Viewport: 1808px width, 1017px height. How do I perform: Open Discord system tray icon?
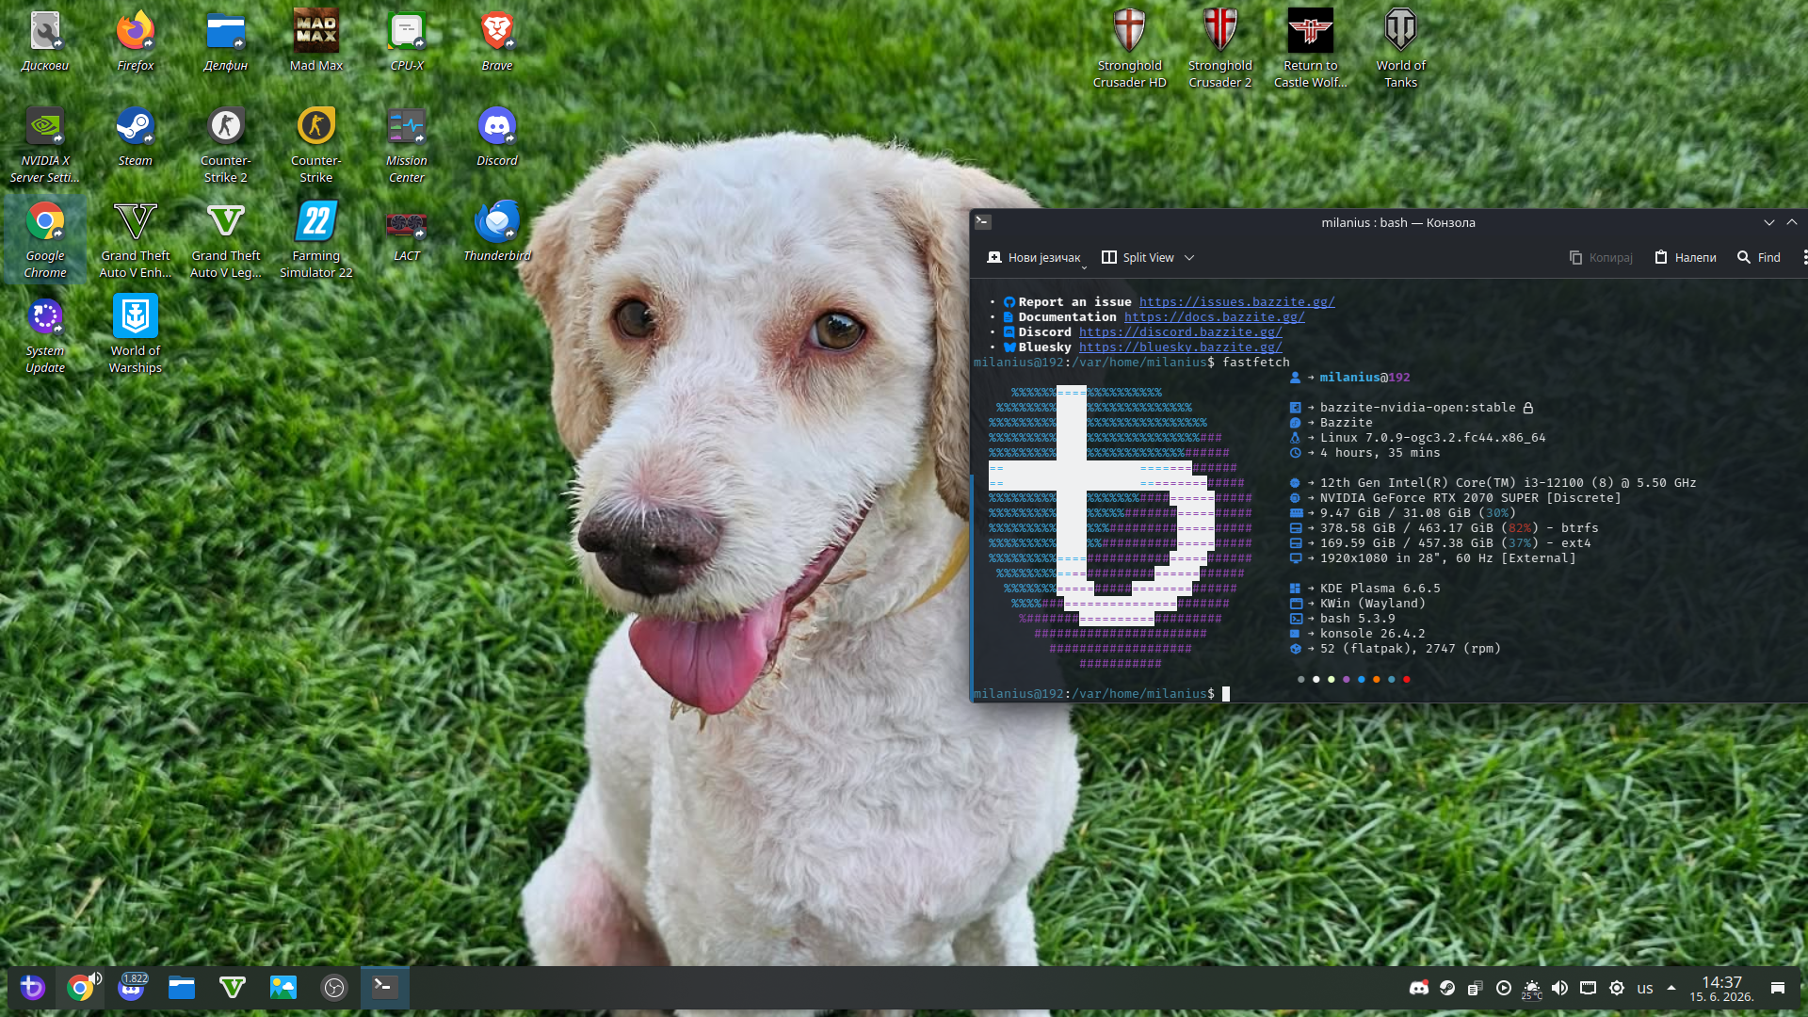1419,988
